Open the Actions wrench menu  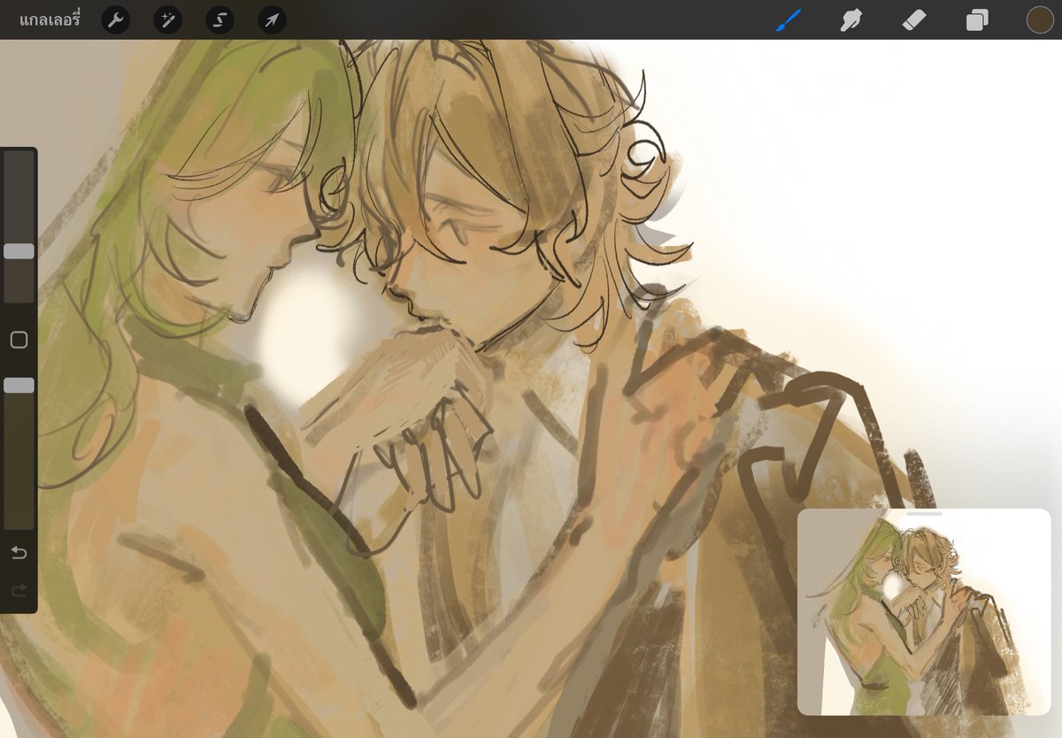[115, 19]
